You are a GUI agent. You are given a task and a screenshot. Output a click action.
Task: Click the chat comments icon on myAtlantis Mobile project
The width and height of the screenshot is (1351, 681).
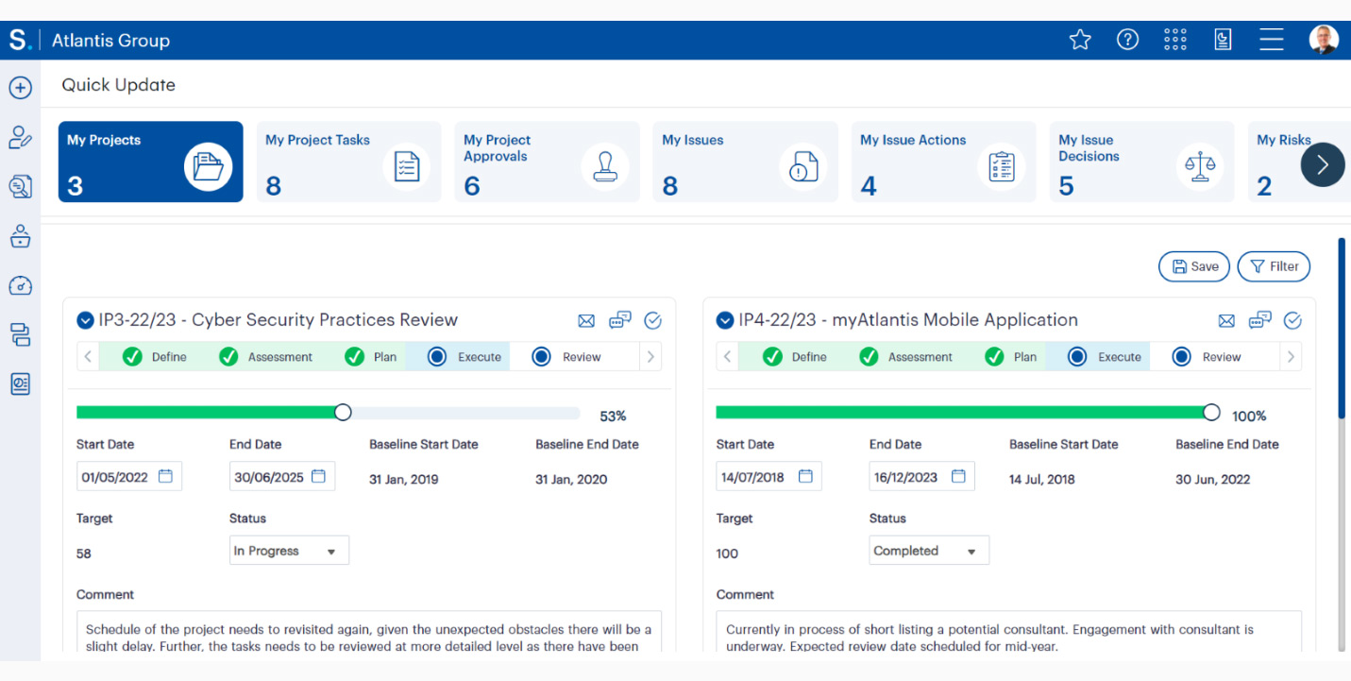1259,320
